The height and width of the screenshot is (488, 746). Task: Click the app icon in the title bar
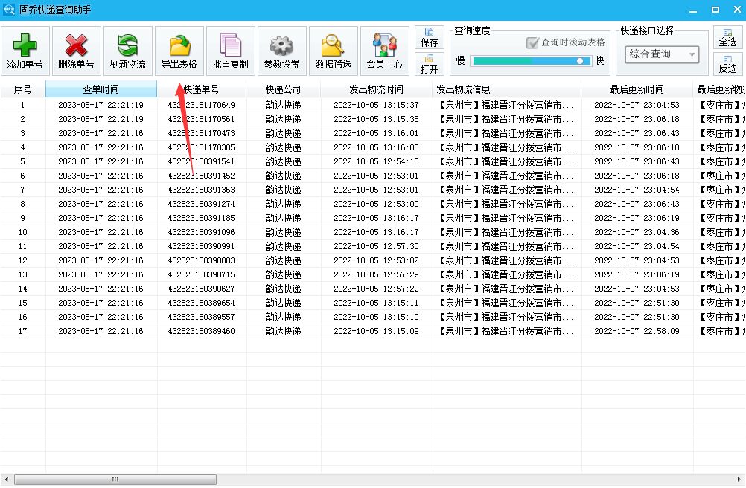click(x=8, y=8)
